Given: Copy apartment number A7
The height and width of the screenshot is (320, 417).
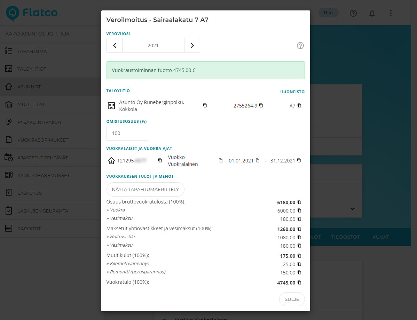Looking at the screenshot, I should click(299, 105).
